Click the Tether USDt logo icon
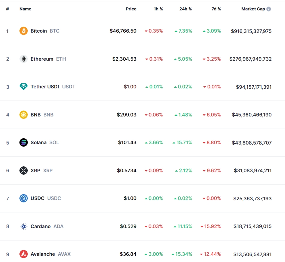The height and width of the screenshot is (262, 285). (24, 87)
